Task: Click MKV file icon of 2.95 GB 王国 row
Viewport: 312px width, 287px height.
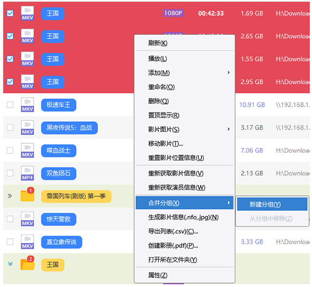Action: tap(27, 82)
